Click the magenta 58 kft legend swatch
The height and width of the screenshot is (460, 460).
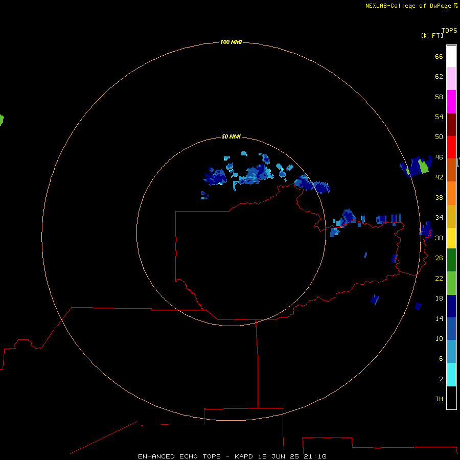click(x=451, y=102)
